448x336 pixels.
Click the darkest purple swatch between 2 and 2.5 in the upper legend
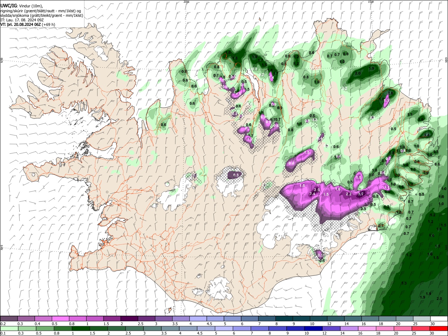tap(129, 319)
